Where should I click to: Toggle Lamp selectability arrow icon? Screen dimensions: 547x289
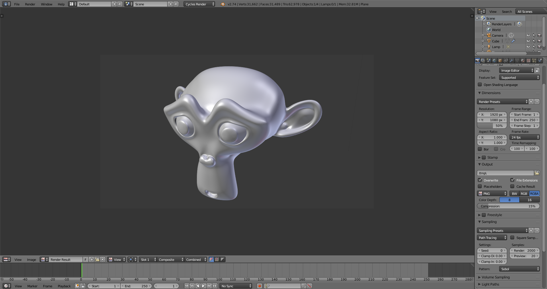(x=534, y=47)
